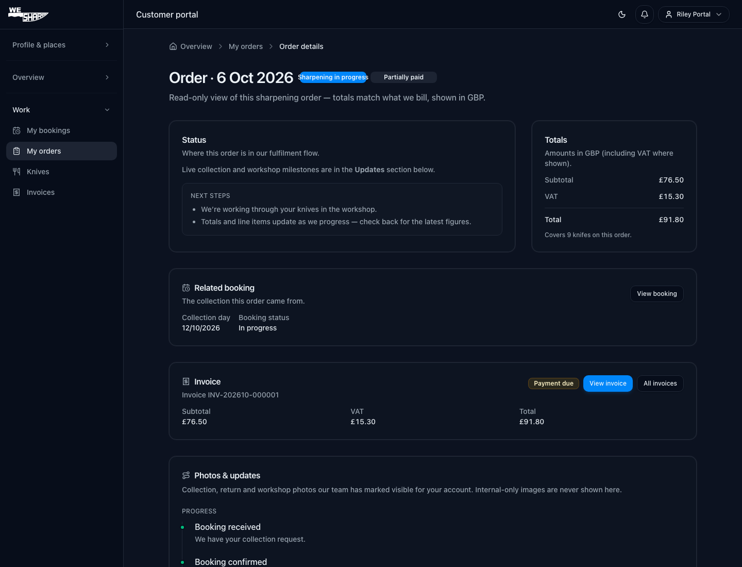Expand Profile & places section
This screenshot has height=567, width=742.
[61, 45]
